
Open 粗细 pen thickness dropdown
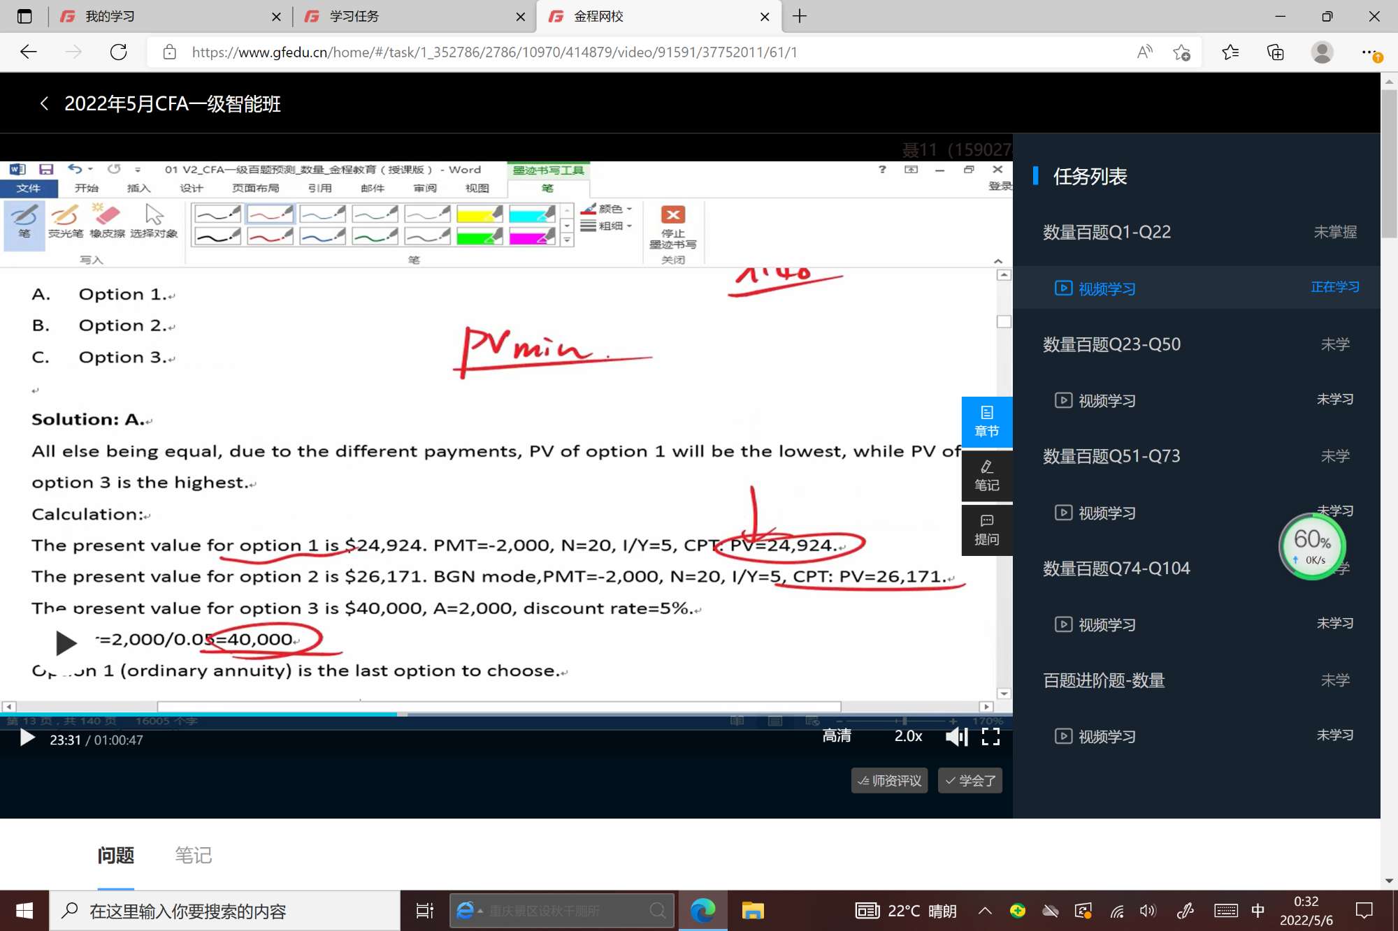[607, 226]
